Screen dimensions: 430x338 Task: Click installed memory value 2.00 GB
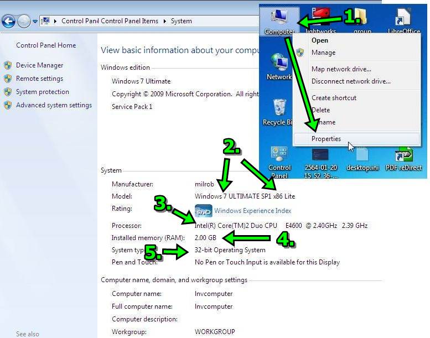click(205, 238)
